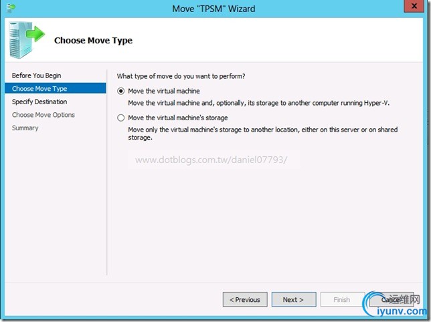
Task: Advance with the Next button
Action: click(294, 299)
